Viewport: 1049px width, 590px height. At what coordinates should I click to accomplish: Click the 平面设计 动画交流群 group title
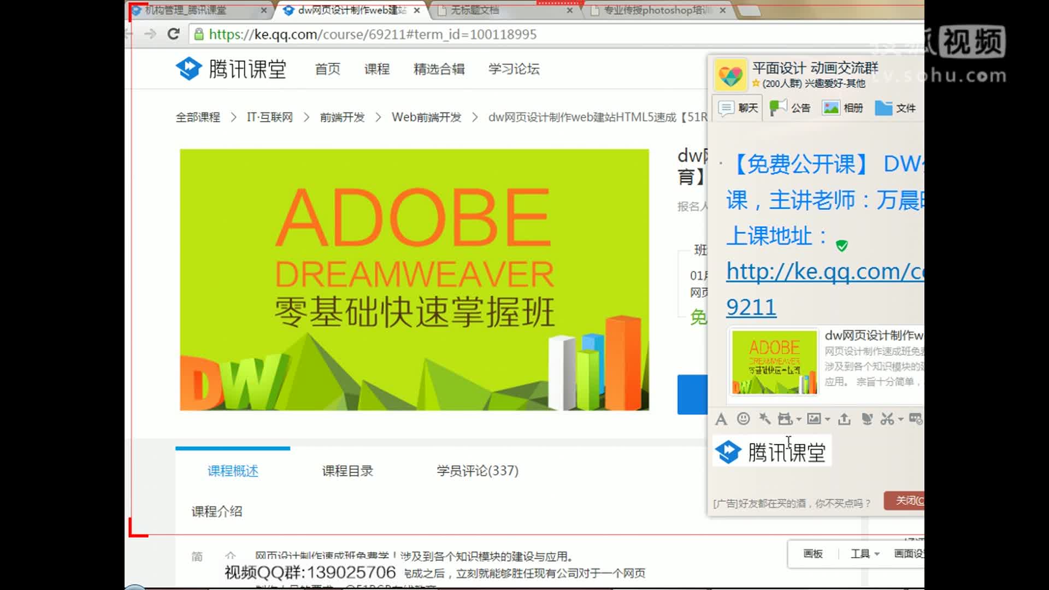pos(815,68)
